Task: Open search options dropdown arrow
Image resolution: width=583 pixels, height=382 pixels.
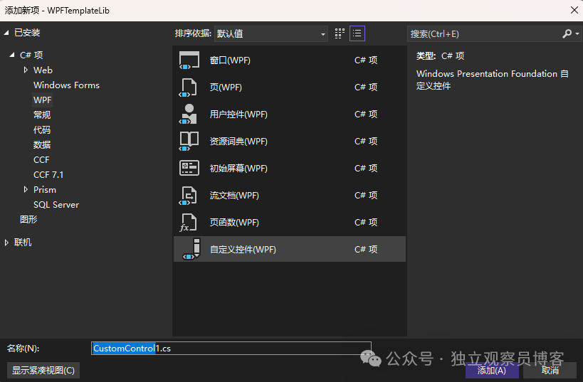Action: (x=577, y=34)
